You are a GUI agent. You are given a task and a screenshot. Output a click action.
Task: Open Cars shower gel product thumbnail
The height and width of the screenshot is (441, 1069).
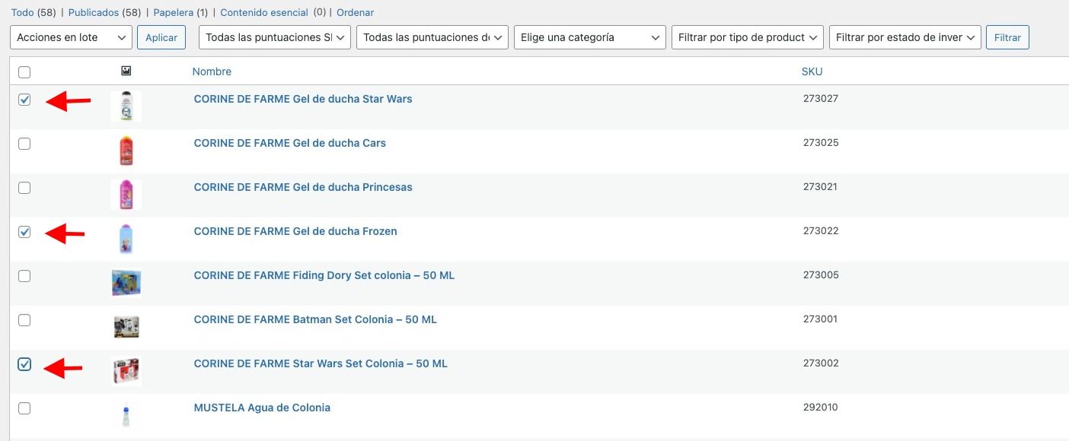tap(126, 151)
